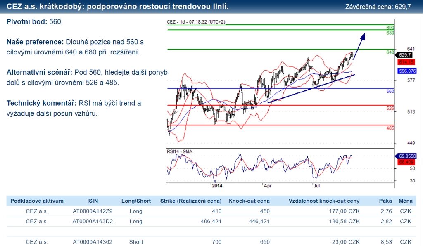Click the distance value '180,58 CZK'
Viewport: 423px width, 246px height.
tap(344, 222)
